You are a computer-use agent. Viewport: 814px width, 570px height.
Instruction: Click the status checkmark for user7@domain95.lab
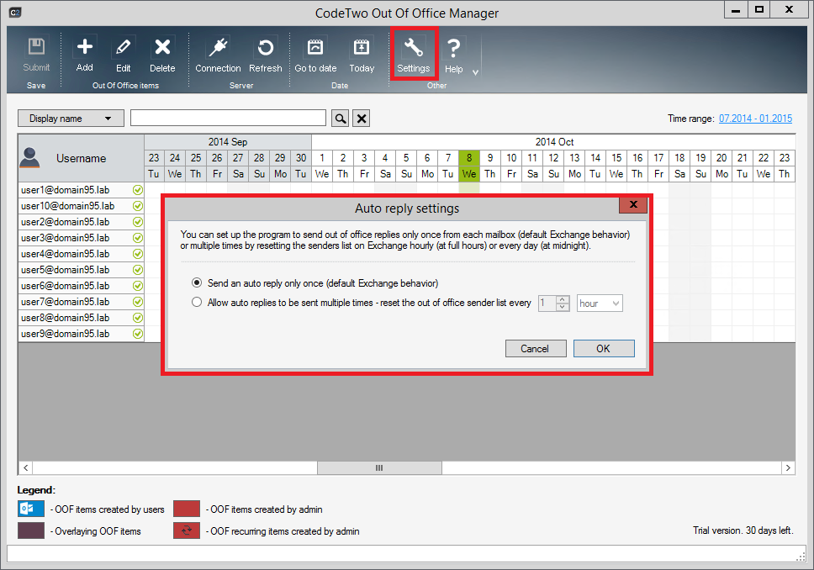point(138,302)
